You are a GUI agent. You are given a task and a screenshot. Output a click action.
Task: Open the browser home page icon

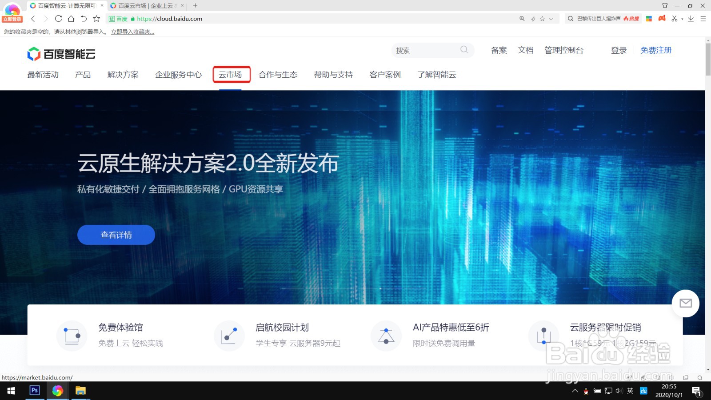tap(71, 19)
